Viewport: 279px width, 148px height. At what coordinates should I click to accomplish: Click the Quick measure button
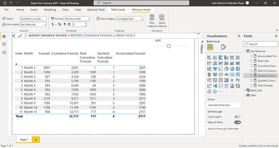(x=162, y=21)
